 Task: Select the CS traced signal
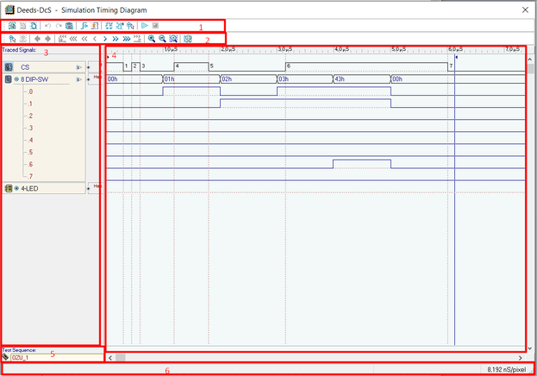coord(25,67)
